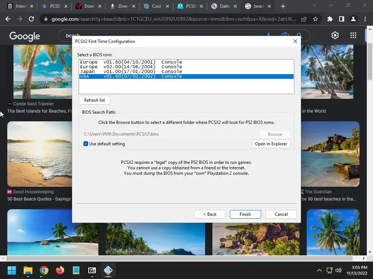Image resolution: width=373 pixels, height=279 pixels.
Task: Open Google Chrome from taskbar
Action: click(x=44, y=270)
